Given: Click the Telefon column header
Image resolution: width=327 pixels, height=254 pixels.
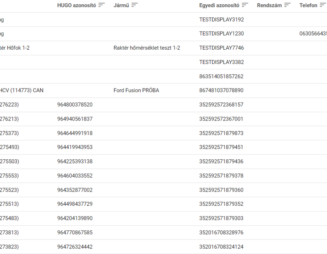Looking at the screenshot, I should coord(308,5).
